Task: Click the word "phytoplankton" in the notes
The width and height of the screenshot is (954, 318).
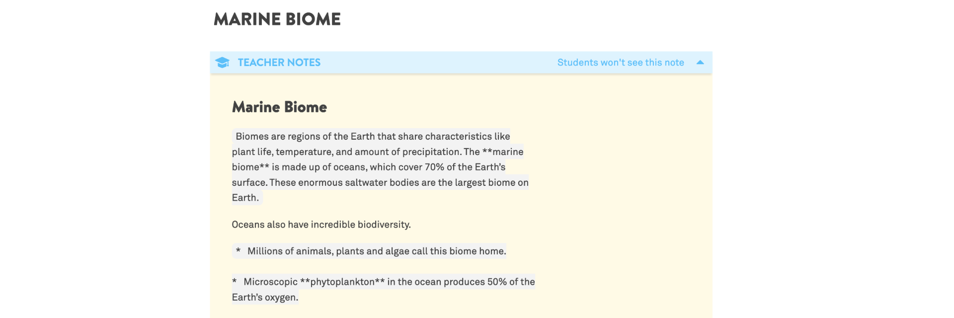Action: pos(342,282)
